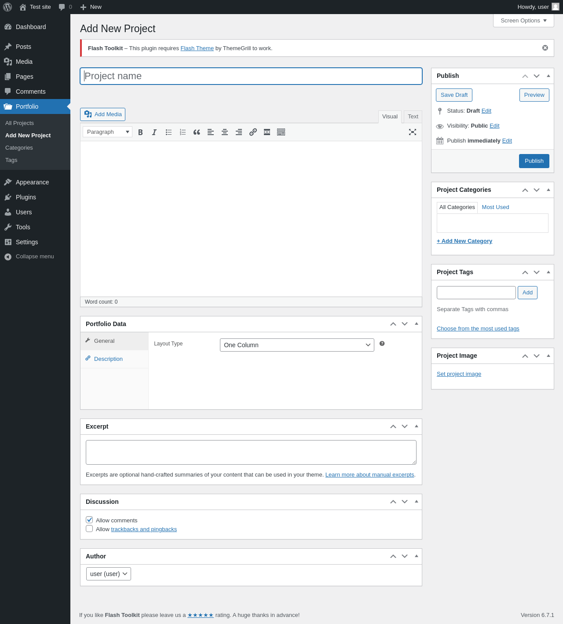Select the All Categories tab

tap(457, 207)
